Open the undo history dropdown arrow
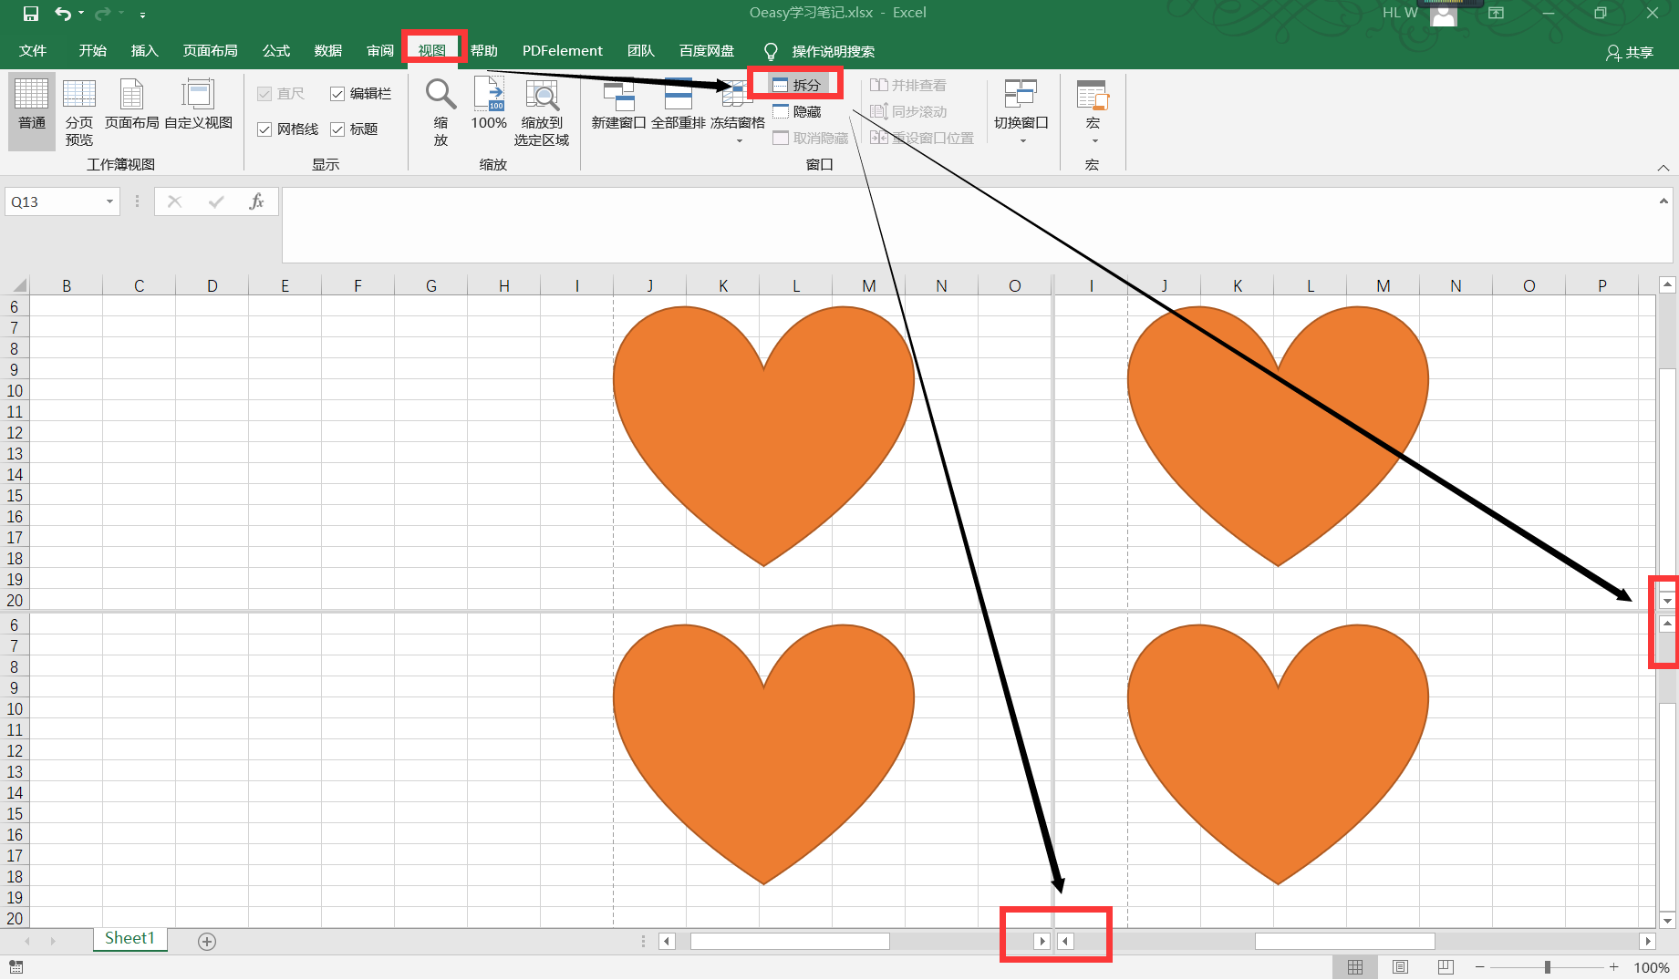The height and width of the screenshot is (980, 1679). click(81, 14)
